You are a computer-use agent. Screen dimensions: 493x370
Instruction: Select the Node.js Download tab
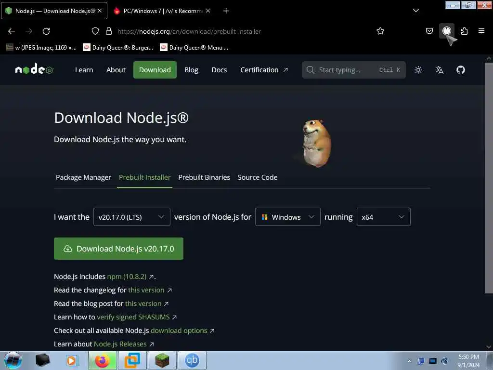point(54,11)
